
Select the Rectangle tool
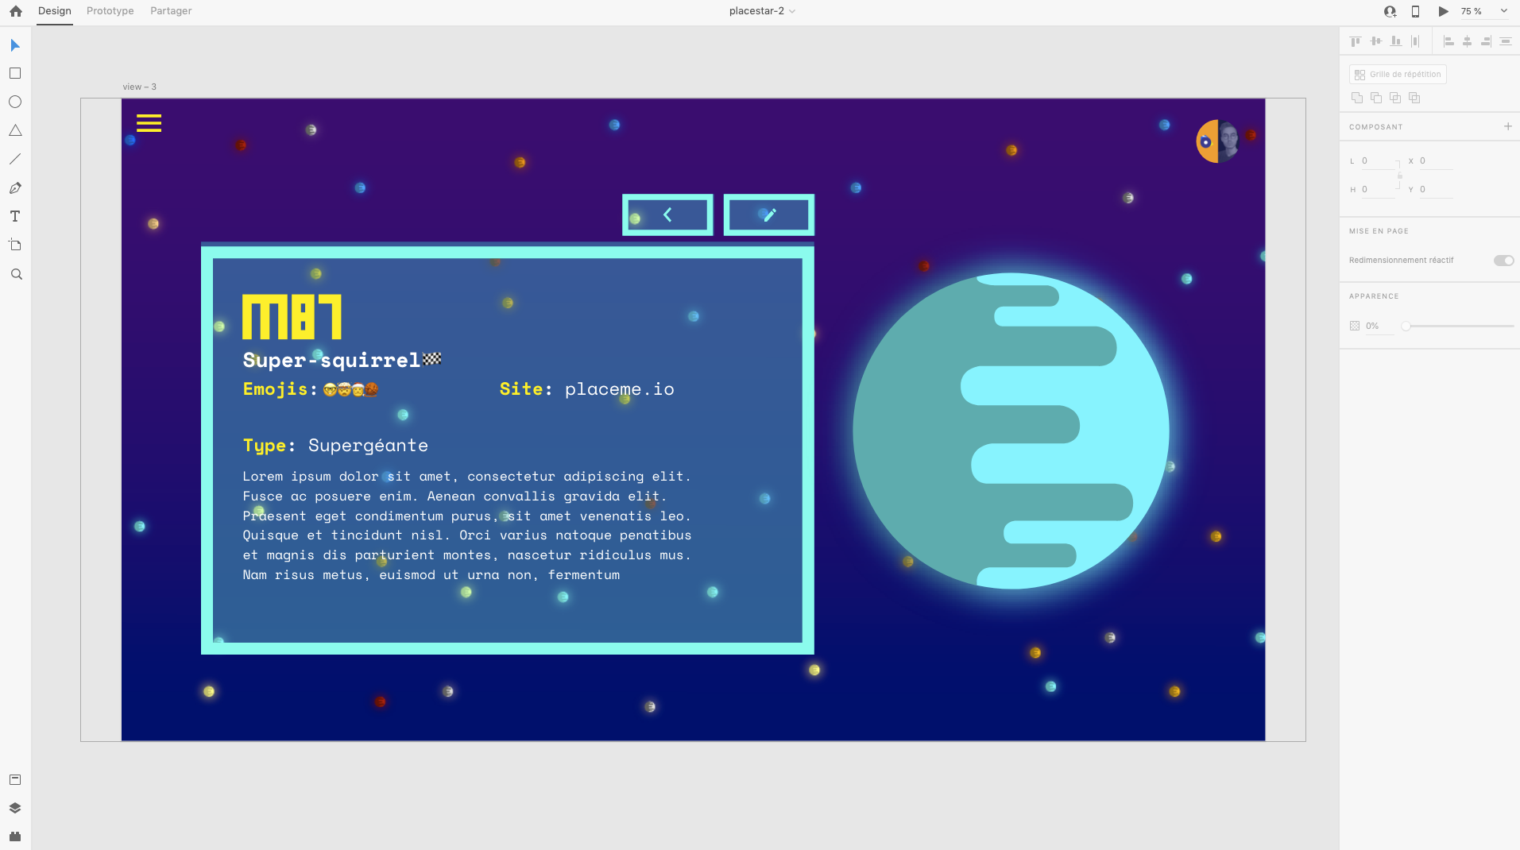15,73
